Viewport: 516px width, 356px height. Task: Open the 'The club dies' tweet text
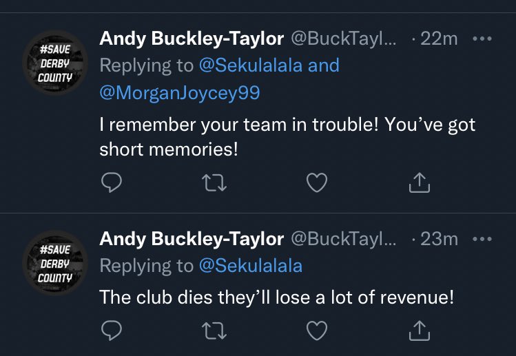point(277,297)
